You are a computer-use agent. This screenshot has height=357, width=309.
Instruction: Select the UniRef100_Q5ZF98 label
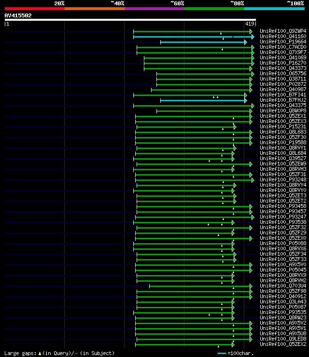coord(283,291)
